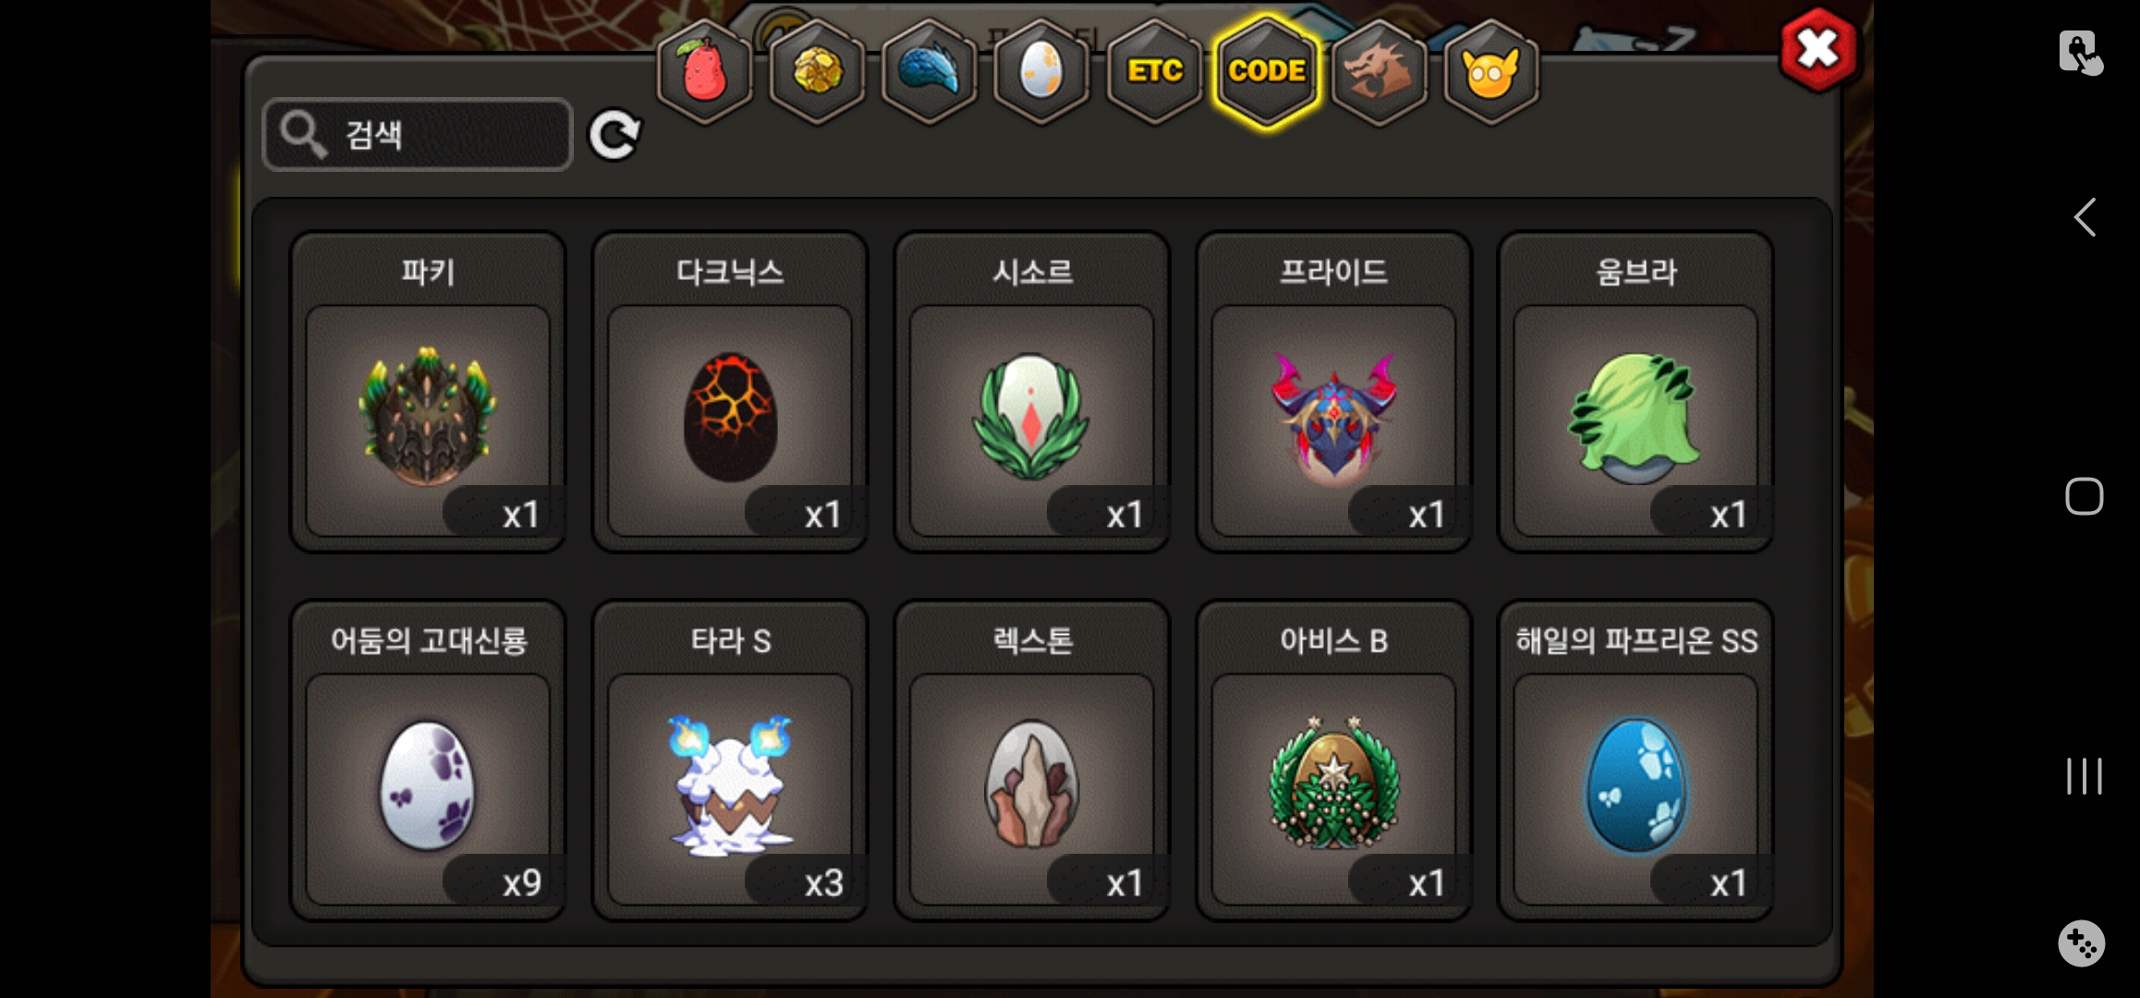The width and height of the screenshot is (2140, 998).
Task: Close the inventory with red X
Action: coord(1818,50)
